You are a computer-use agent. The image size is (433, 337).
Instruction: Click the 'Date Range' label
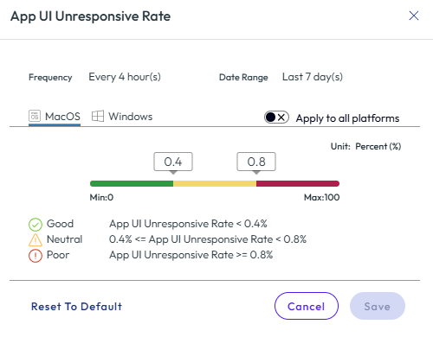[x=243, y=78]
